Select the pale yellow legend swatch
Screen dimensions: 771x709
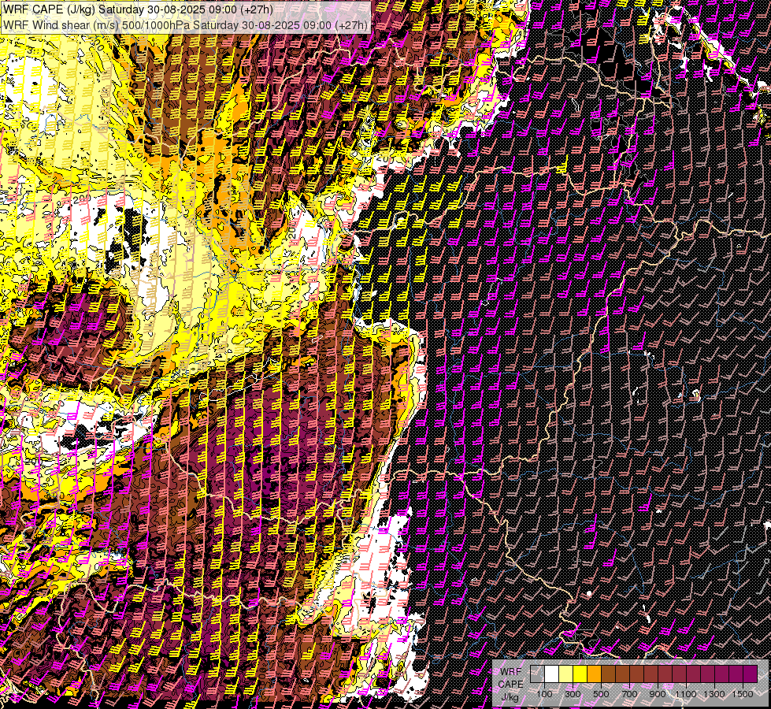point(566,674)
